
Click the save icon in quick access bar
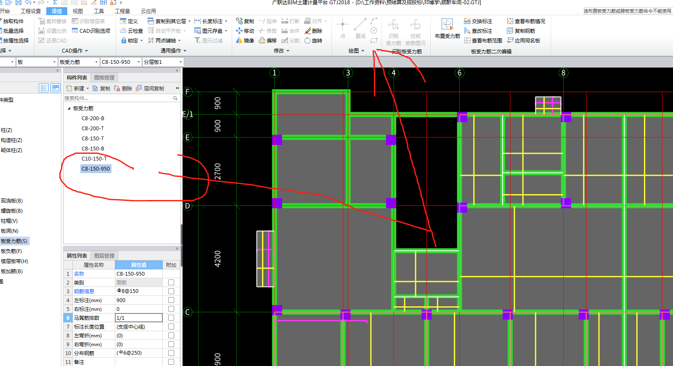click(x=19, y=3)
